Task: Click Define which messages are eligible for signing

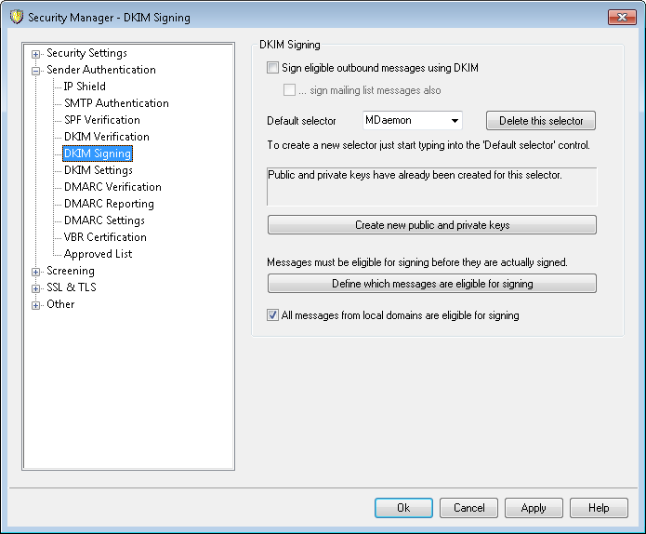Action: point(431,284)
